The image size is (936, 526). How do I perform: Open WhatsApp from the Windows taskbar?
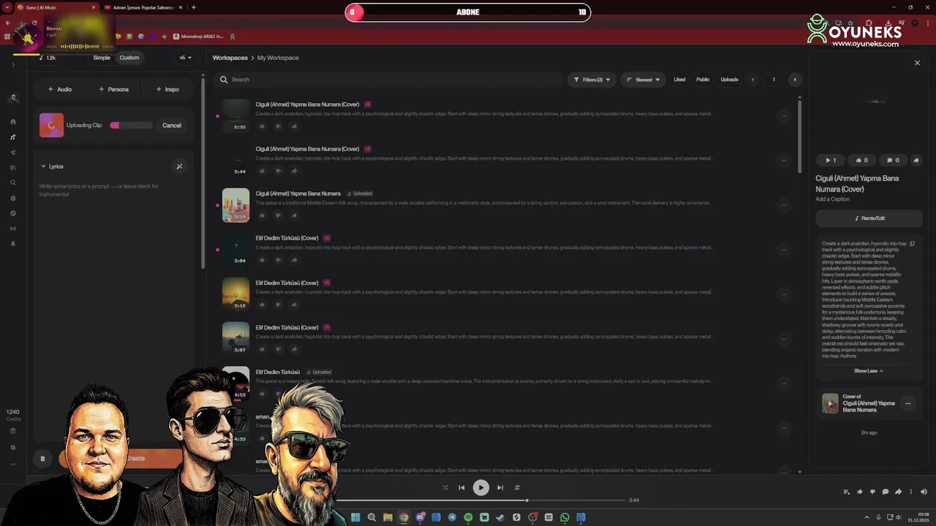tap(565, 517)
